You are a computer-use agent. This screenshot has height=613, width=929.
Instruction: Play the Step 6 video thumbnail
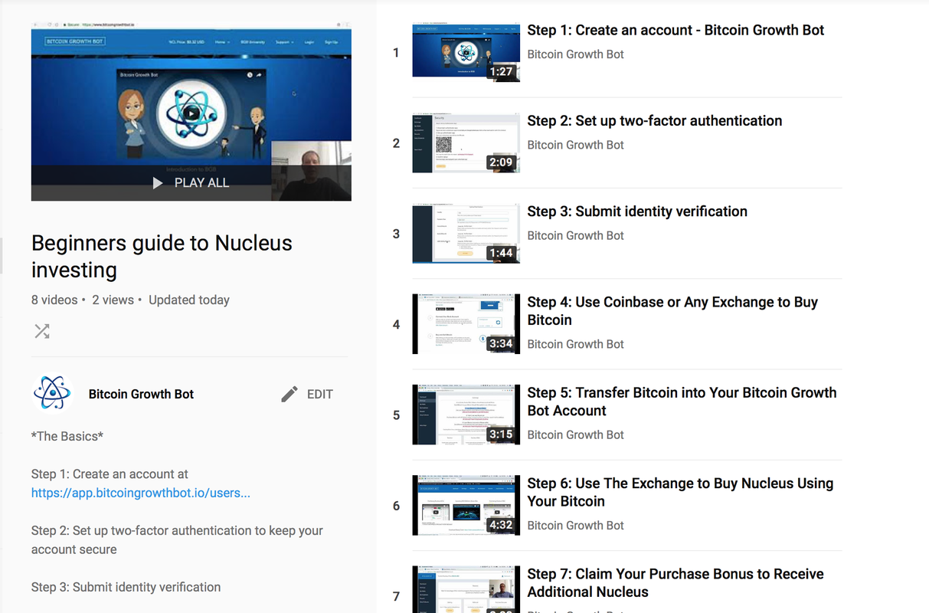click(x=466, y=506)
